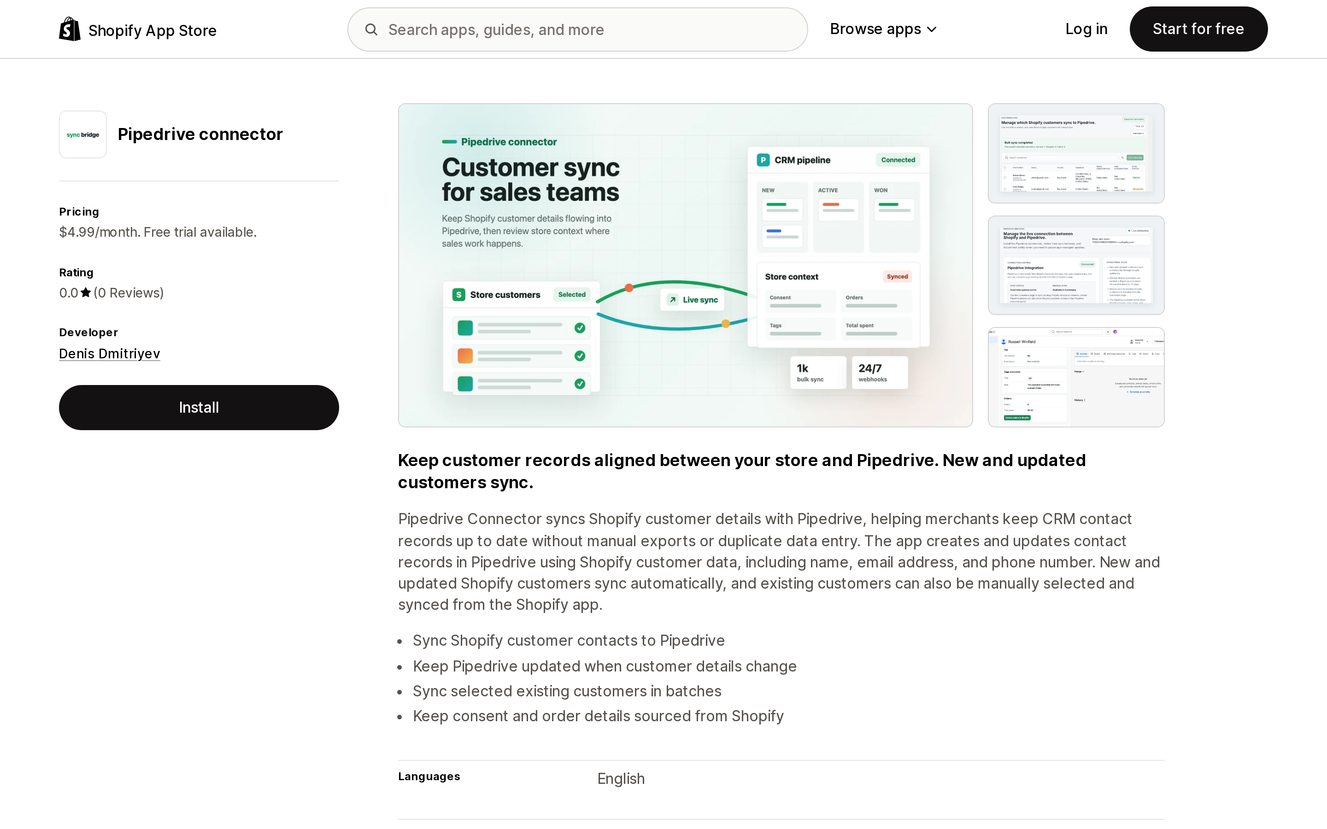
Task: View the Manage Shopify customers sync screenshot thumbnail
Action: tap(1076, 153)
